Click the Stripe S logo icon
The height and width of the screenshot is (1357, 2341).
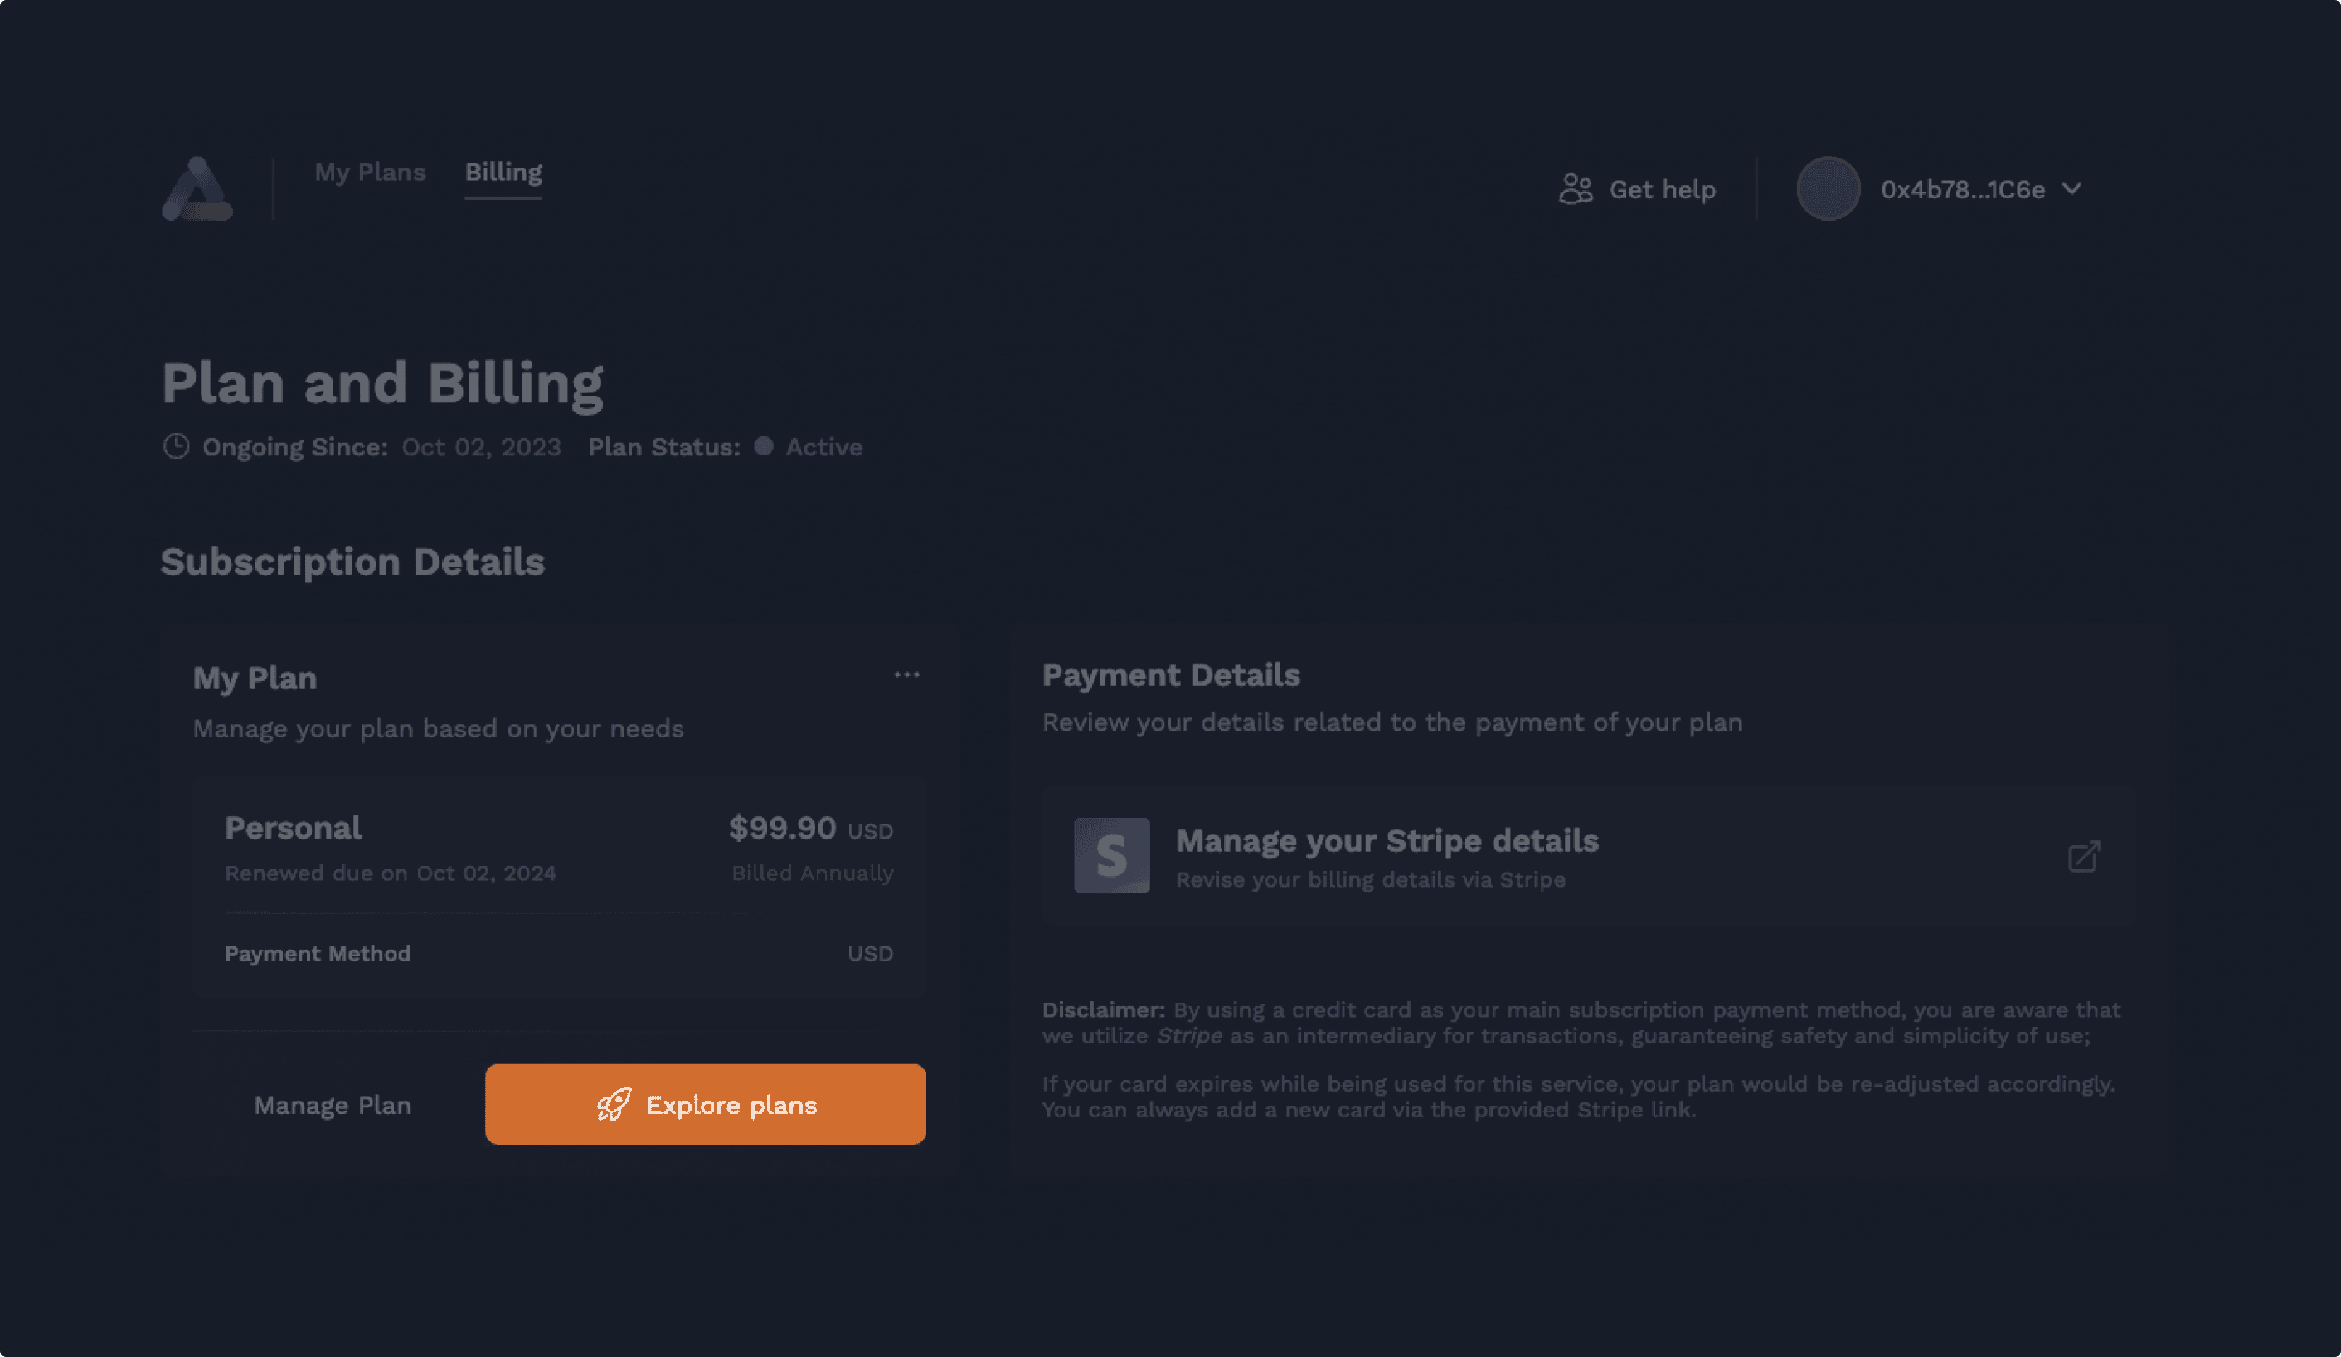tap(1112, 855)
